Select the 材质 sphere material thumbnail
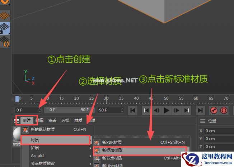 (x=17, y=134)
